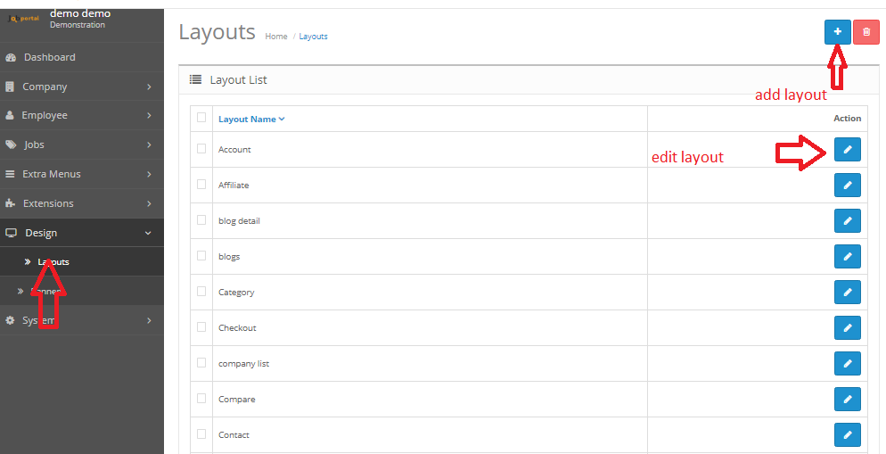
Task: Click pencil icon for Checkout row
Action: [x=847, y=328]
